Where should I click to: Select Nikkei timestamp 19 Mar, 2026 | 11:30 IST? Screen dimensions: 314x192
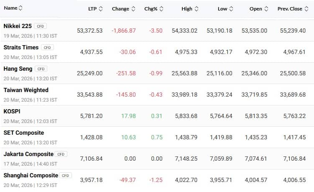pyautogui.click(x=30, y=36)
